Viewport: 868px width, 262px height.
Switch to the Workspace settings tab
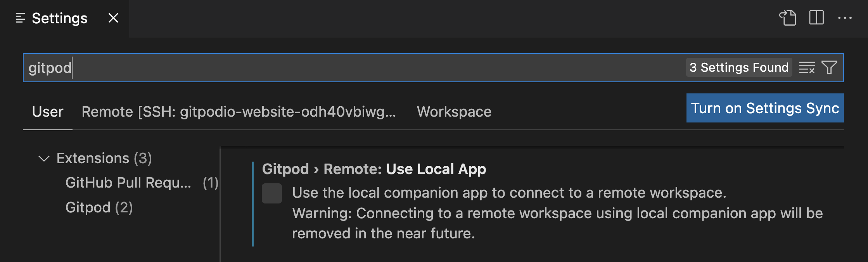click(453, 112)
